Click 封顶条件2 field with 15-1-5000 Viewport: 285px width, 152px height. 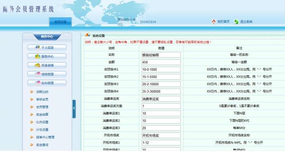(x=161, y=77)
